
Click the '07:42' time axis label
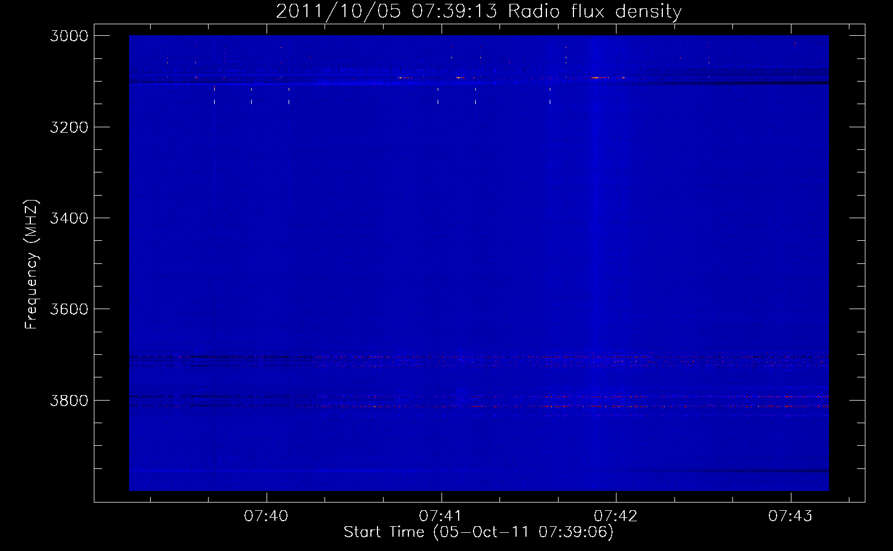pyautogui.click(x=616, y=516)
